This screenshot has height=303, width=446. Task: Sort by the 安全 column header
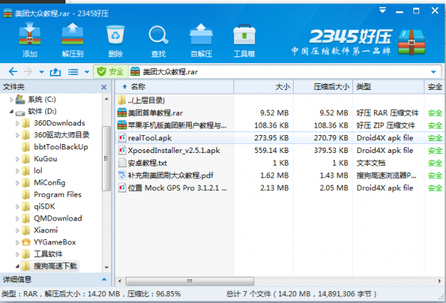pyautogui.click(x=435, y=87)
